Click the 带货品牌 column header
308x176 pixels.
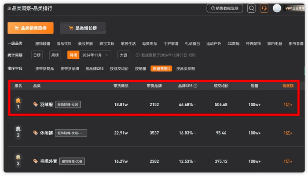pos(154,86)
